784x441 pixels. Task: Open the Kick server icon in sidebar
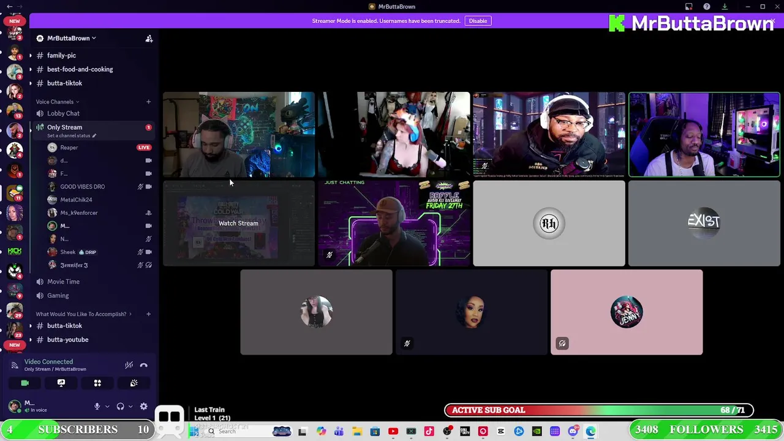click(15, 252)
